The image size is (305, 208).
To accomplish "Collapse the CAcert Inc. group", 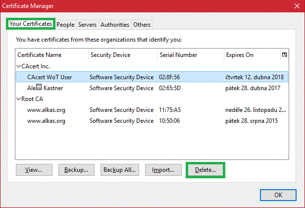I will tap(19, 66).
